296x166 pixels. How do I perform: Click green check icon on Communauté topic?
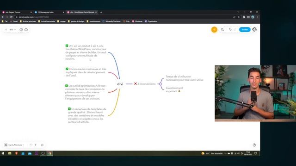click(67, 69)
